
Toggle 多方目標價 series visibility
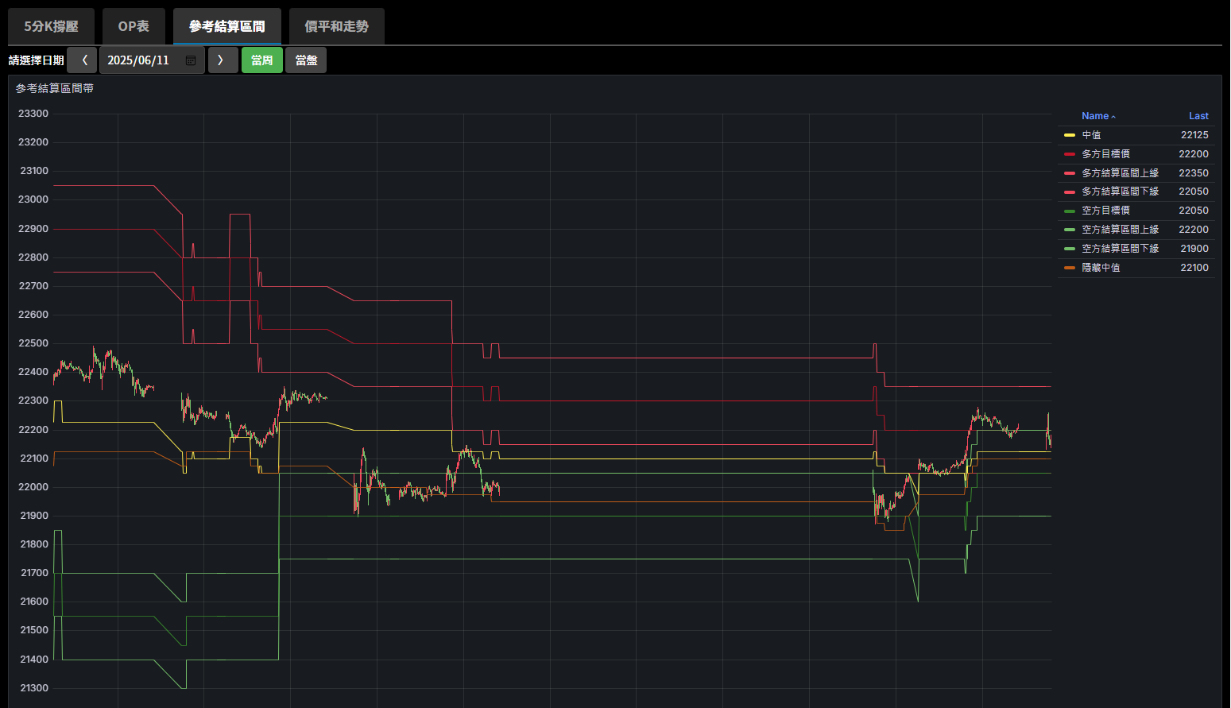1105,154
